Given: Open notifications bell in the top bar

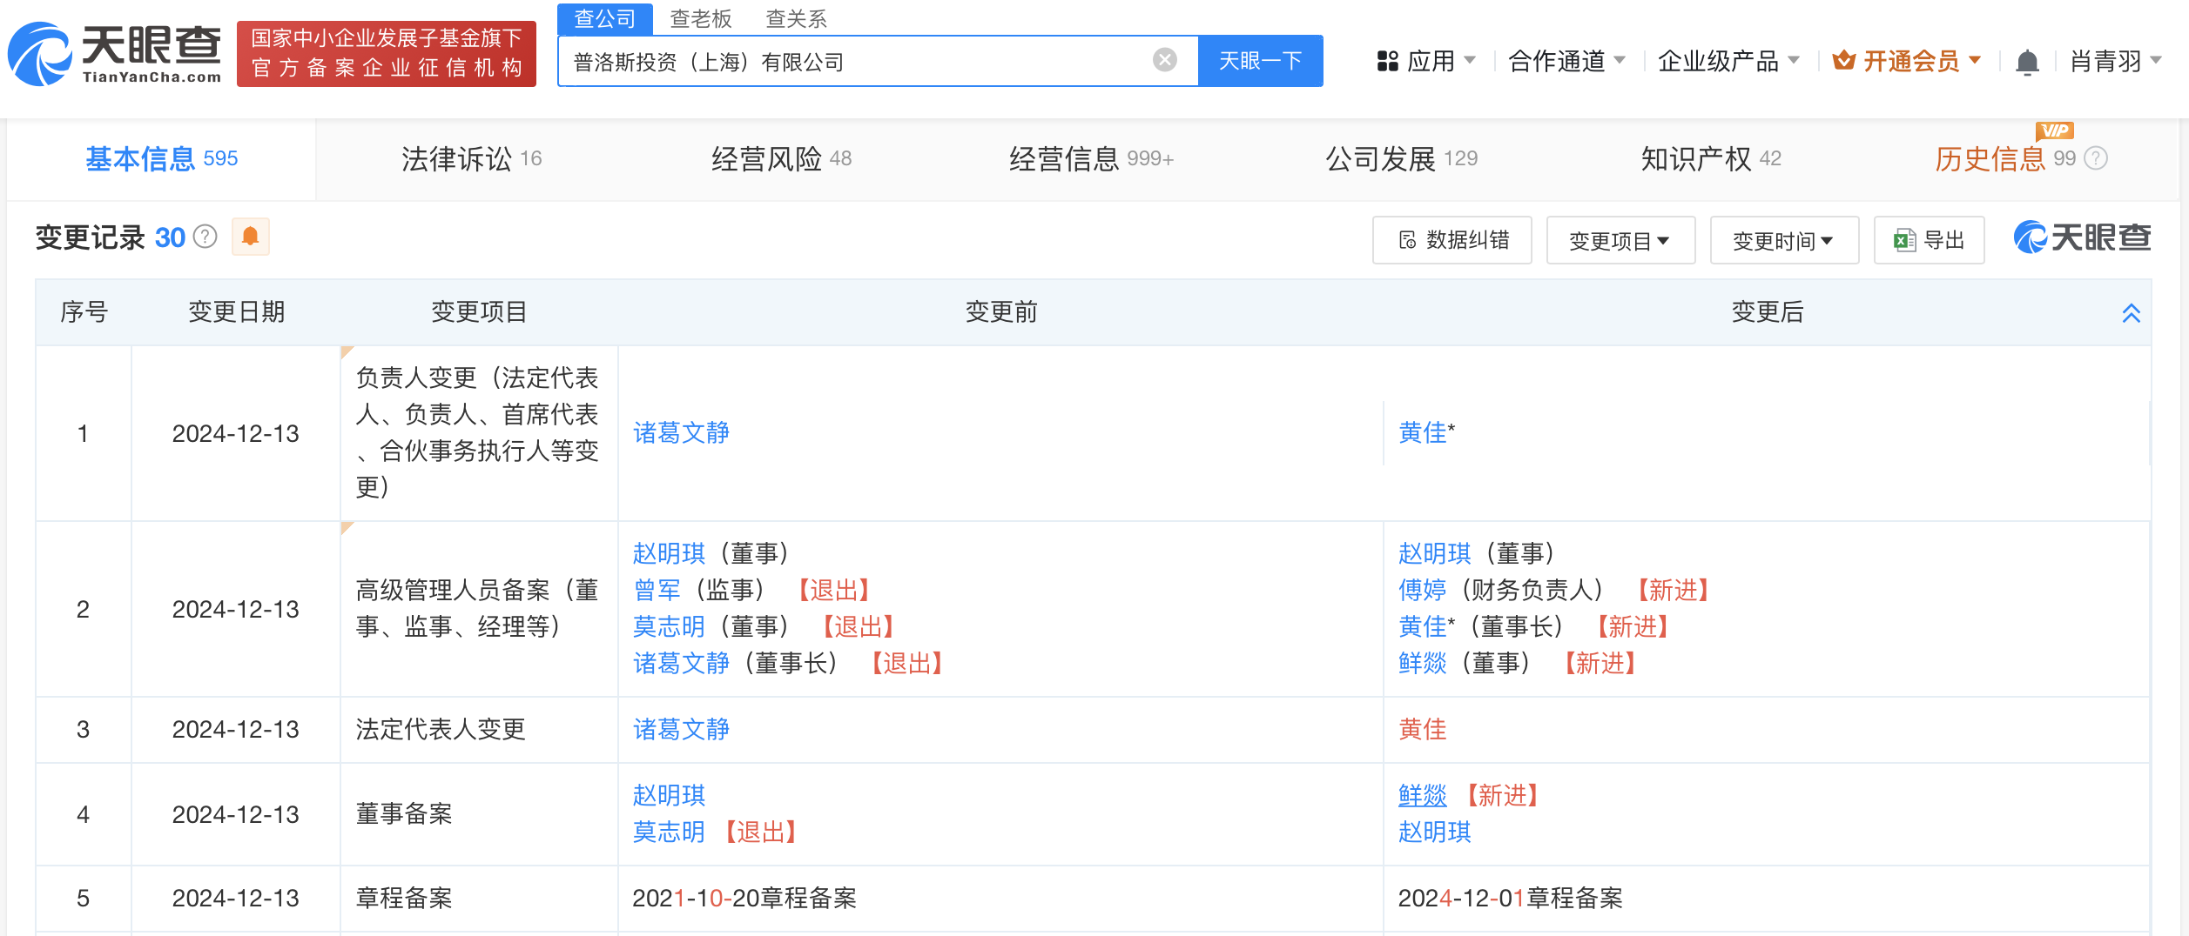Looking at the screenshot, I should [x=2027, y=62].
